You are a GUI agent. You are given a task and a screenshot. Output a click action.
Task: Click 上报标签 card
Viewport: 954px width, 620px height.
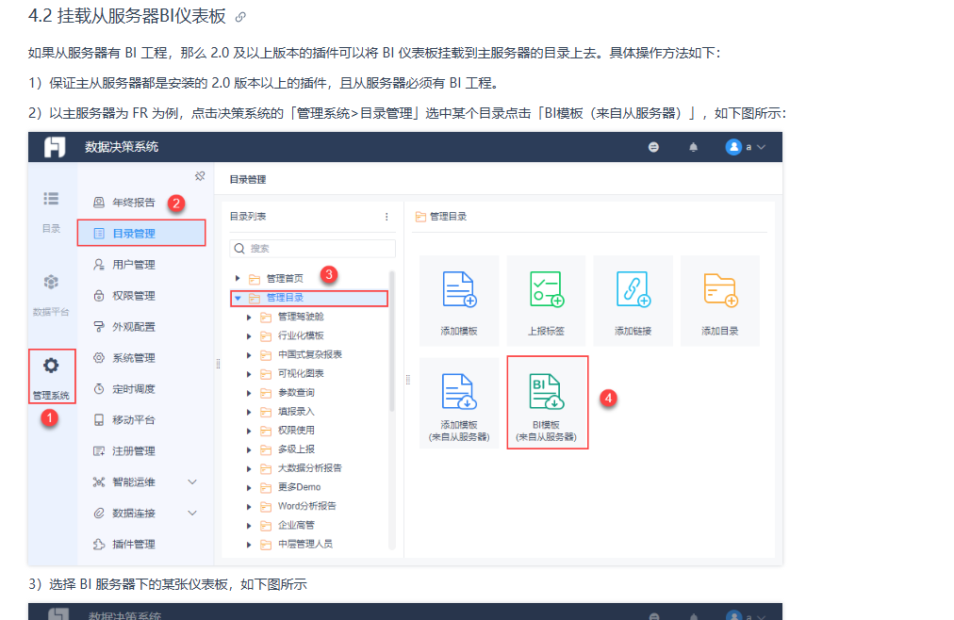(x=546, y=301)
